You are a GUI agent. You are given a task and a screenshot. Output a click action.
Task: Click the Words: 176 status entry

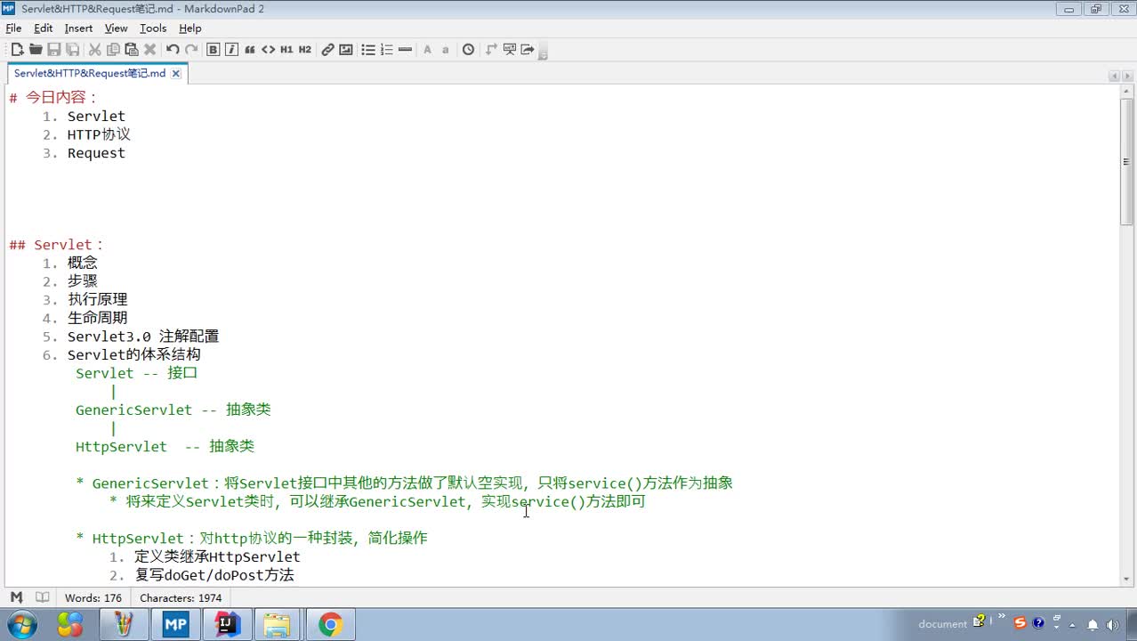coord(93,598)
